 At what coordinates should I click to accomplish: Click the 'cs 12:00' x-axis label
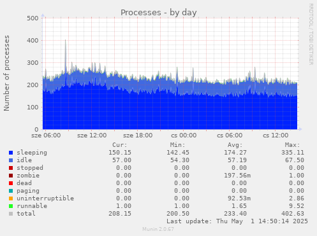point(276,135)
